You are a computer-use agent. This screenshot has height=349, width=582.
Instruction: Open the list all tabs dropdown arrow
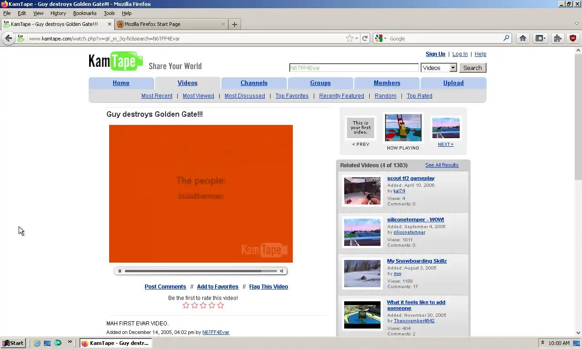577,24
